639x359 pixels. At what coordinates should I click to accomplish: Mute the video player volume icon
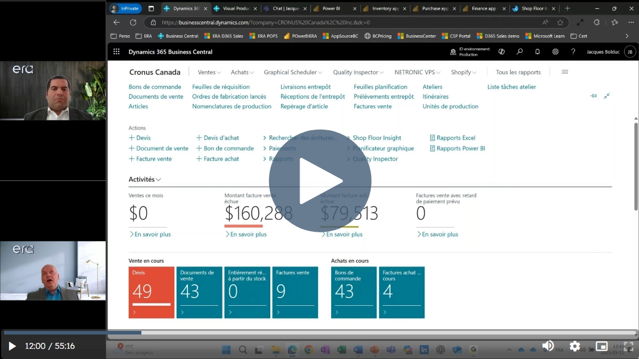[548, 346]
